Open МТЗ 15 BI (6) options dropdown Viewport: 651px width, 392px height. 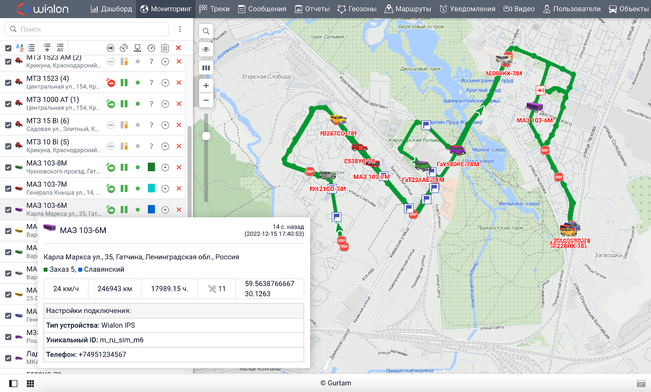(x=165, y=125)
